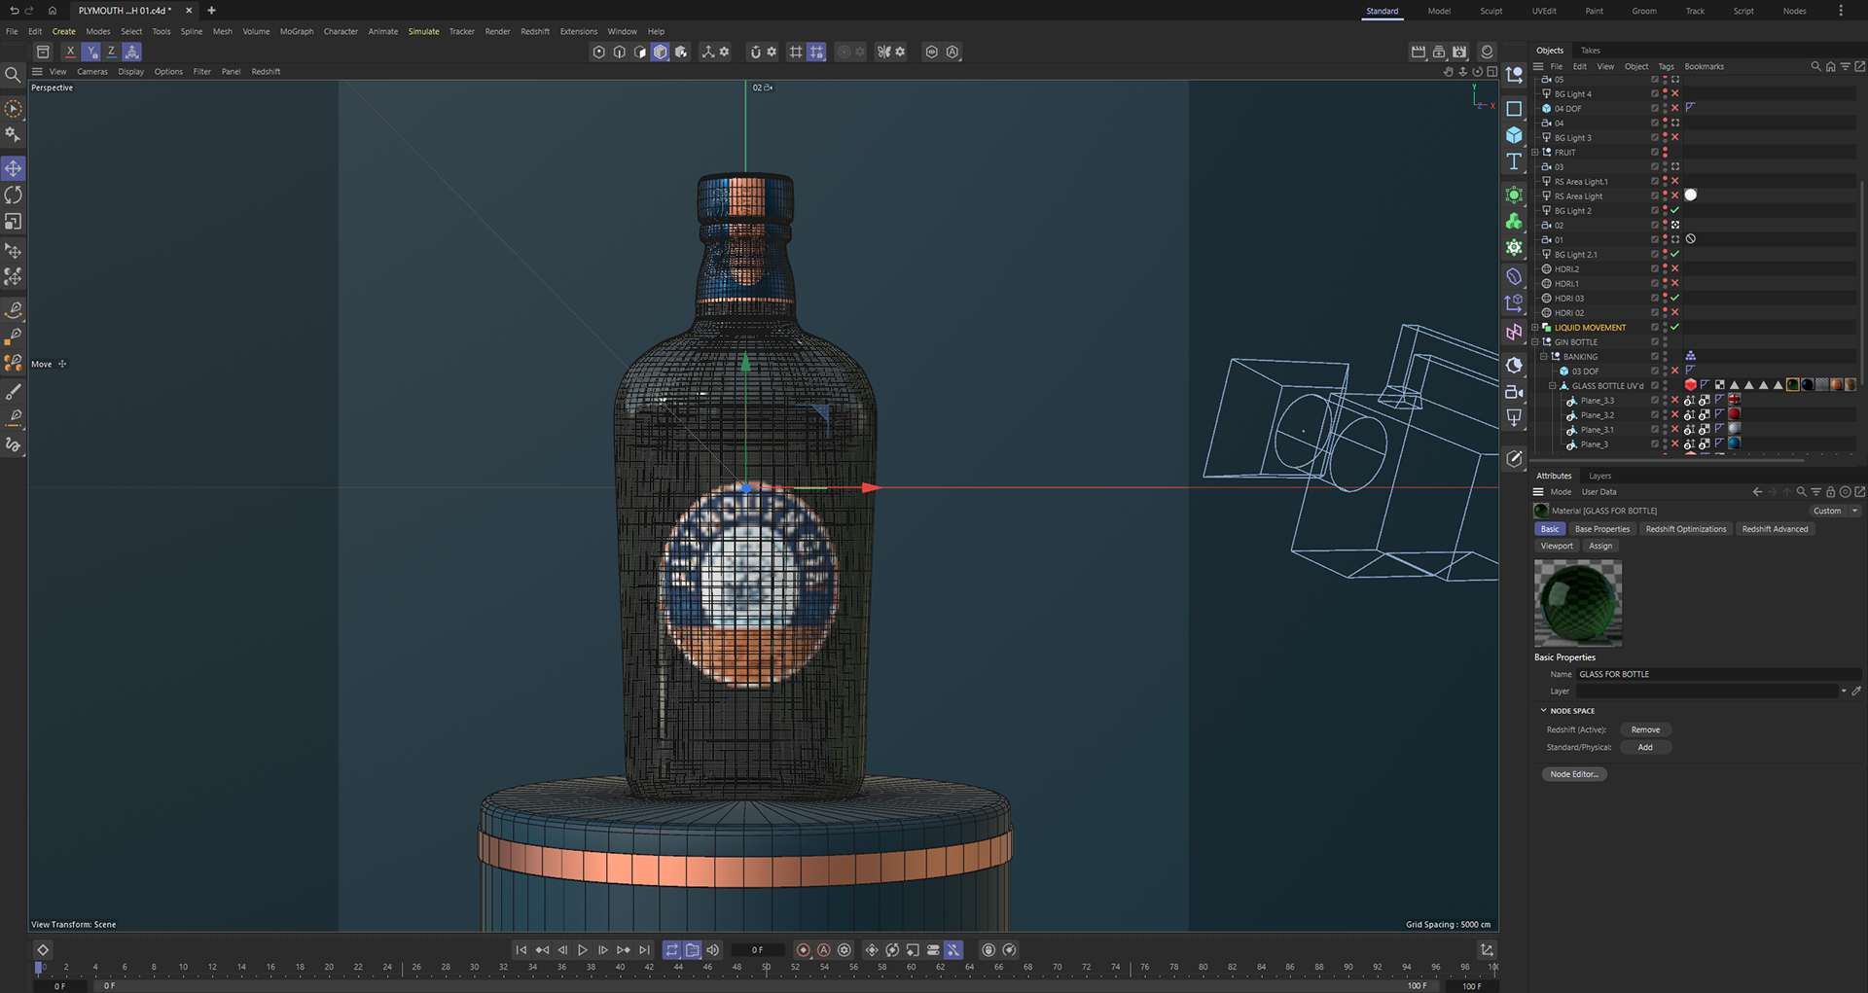
Task: Select Polygons mode icon in top toolbar
Action: 640,52
